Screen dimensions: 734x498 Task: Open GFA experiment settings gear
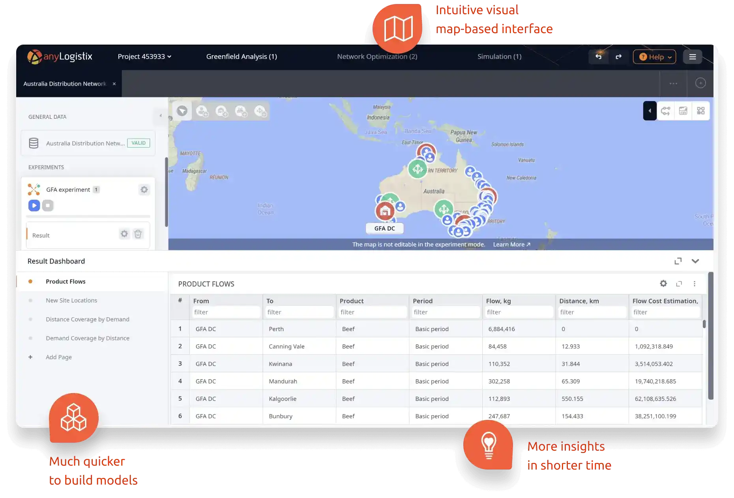pos(144,190)
